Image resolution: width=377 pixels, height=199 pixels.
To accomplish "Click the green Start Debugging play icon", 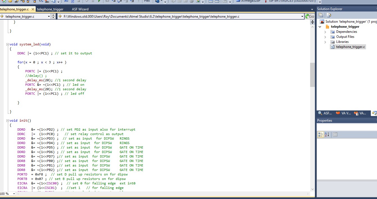I will click(99, 1).
